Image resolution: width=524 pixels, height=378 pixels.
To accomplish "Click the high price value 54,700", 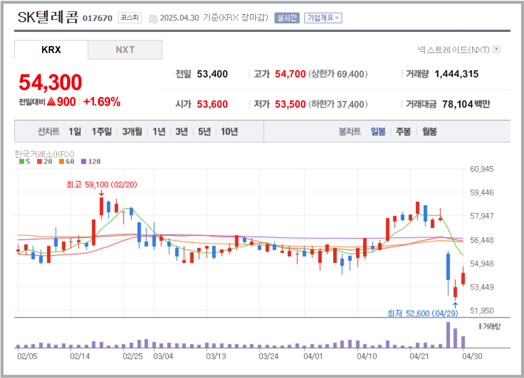I will coord(290,74).
